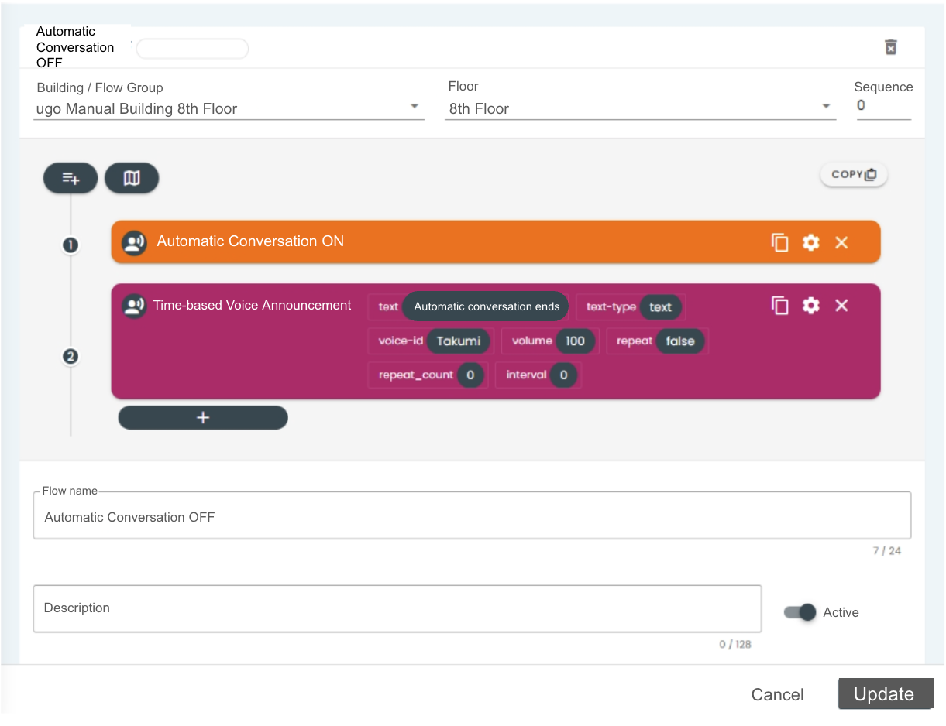This screenshot has width=946, height=726.
Task: Remove the Time-based Voice Announcement step
Action: (841, 305)
